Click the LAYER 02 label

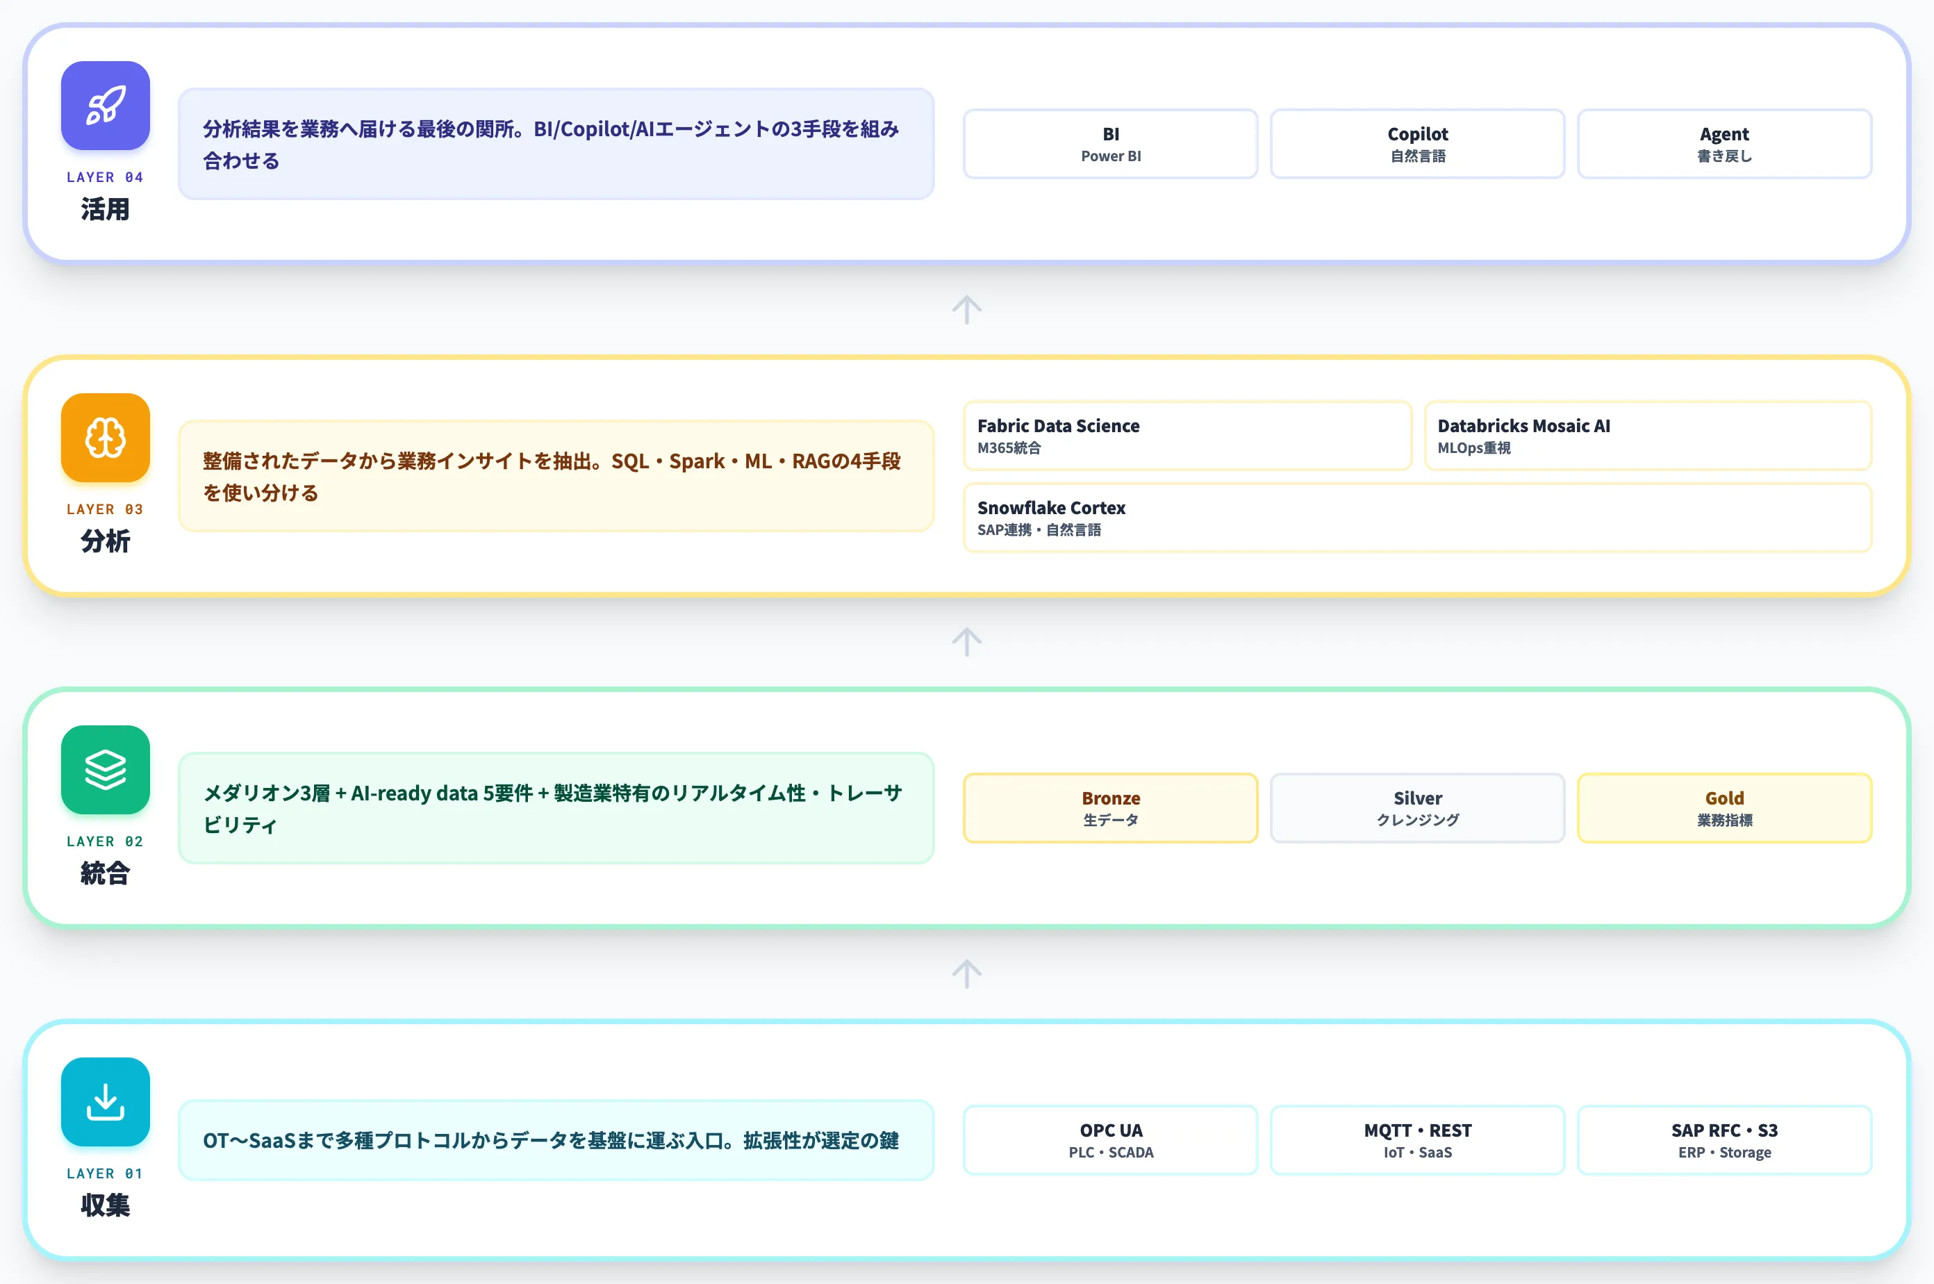[105, 841]
